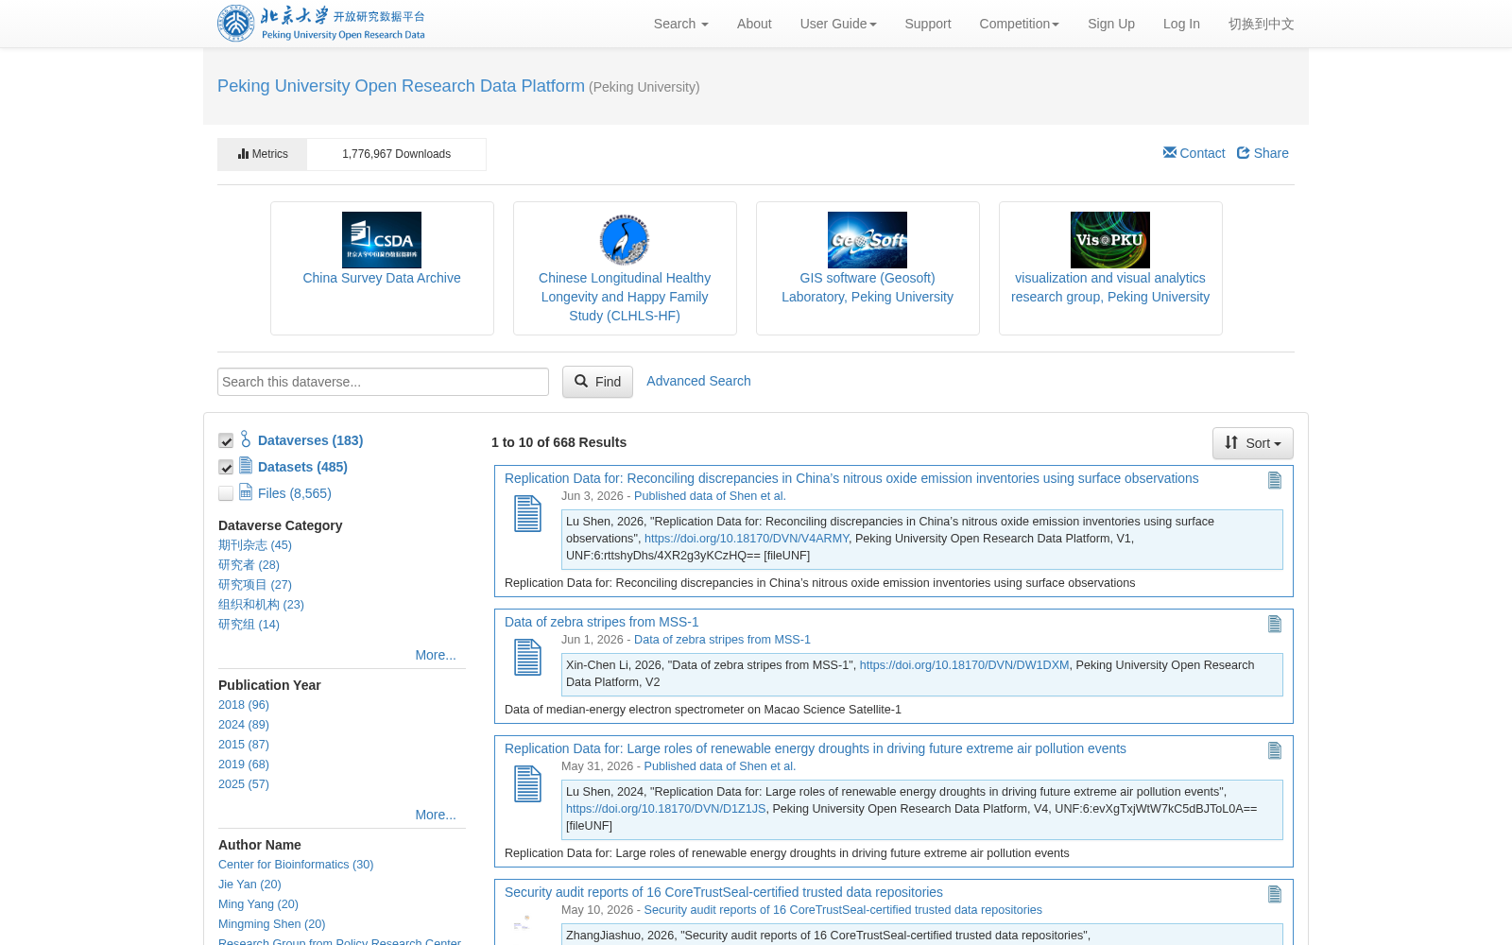
Task: Click the Files icon in facets
Action: tap(246, 491)
